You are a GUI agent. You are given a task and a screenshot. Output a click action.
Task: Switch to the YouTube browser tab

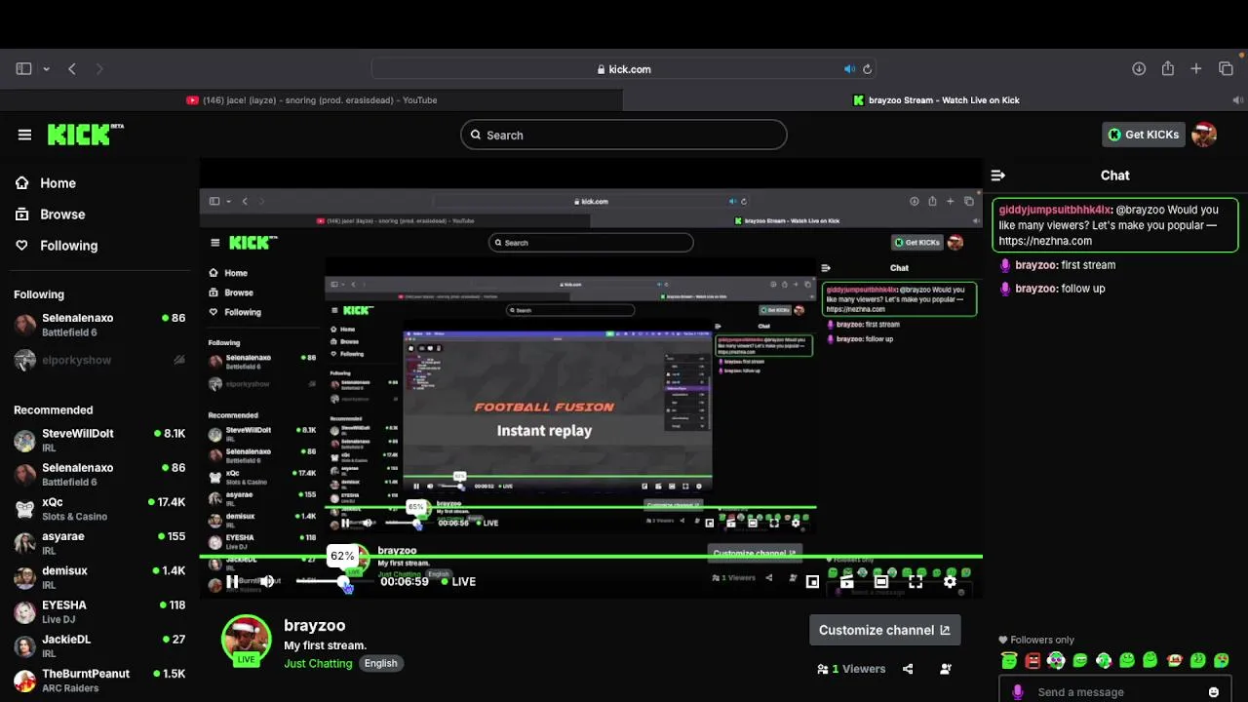click(311, 99)
